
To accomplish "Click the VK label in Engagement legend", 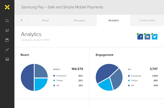I will 133,86.
